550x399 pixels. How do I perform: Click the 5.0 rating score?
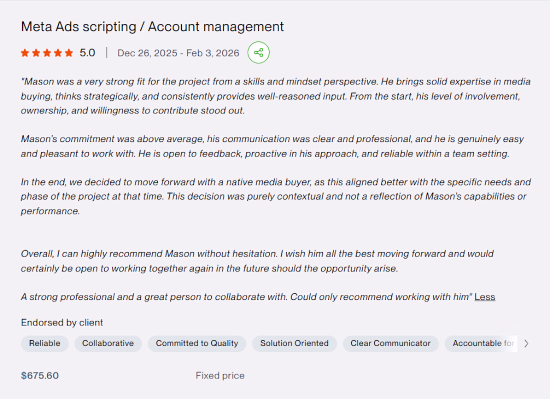(x=87, y=53)
